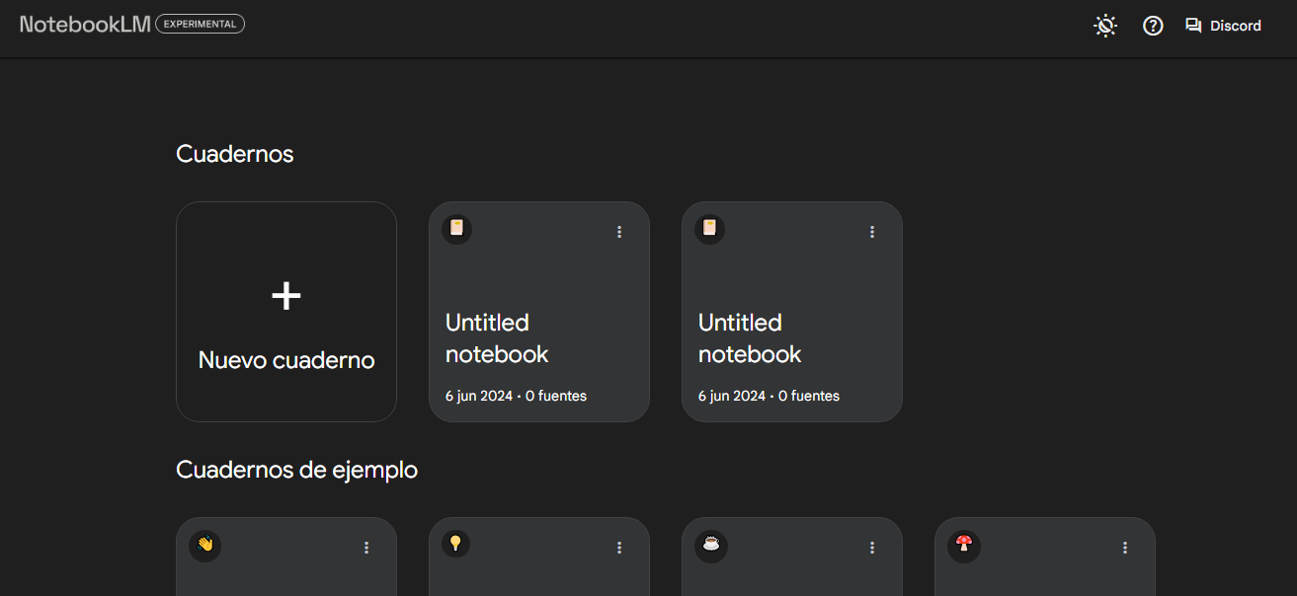Image resolution: width=1297 pixels, height=596 pixels.
Task: Click the light bulb example notebook icon
Action: click(x=456, y=544)
